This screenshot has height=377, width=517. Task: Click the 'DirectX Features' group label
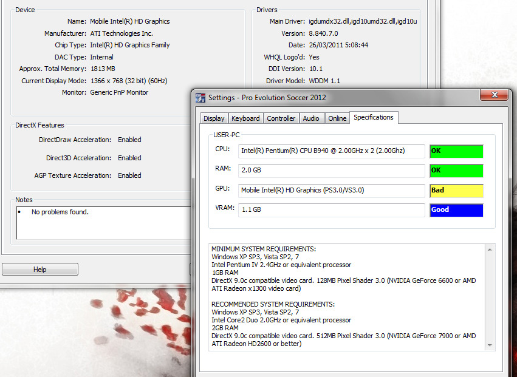(39, 125)
